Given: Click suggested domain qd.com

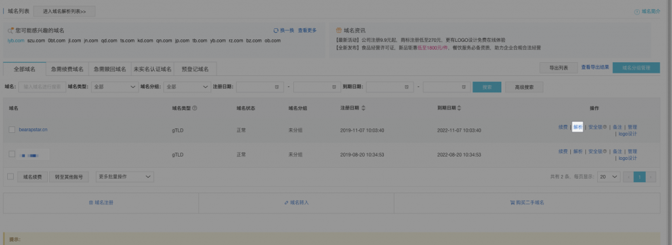Looking at the screenshot, I should (110, 41).
